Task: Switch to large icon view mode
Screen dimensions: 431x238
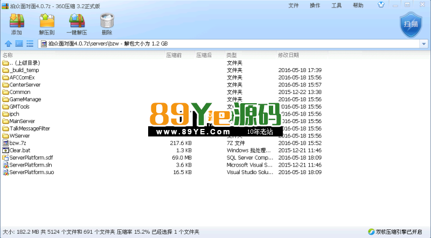Action: click(x=19, y=44)
